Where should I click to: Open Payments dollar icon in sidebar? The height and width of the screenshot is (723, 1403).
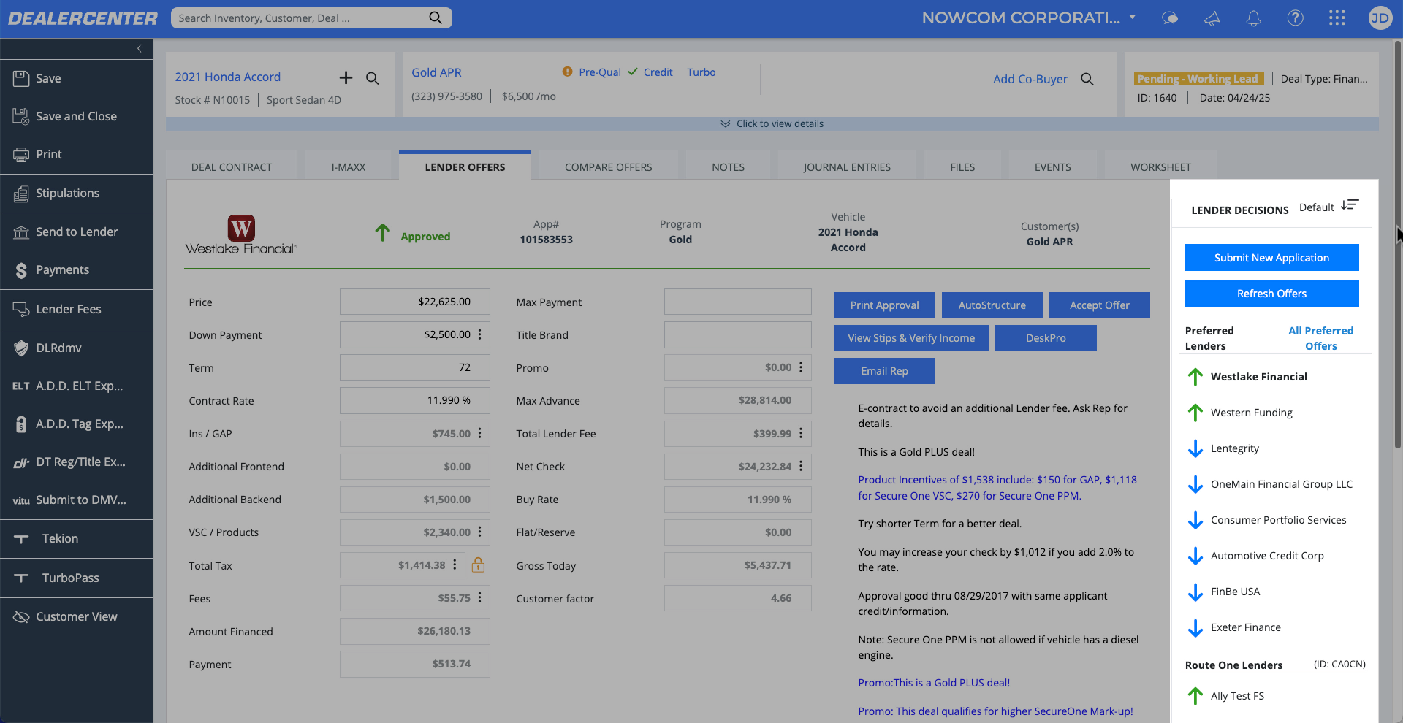(x=21, y=270)
